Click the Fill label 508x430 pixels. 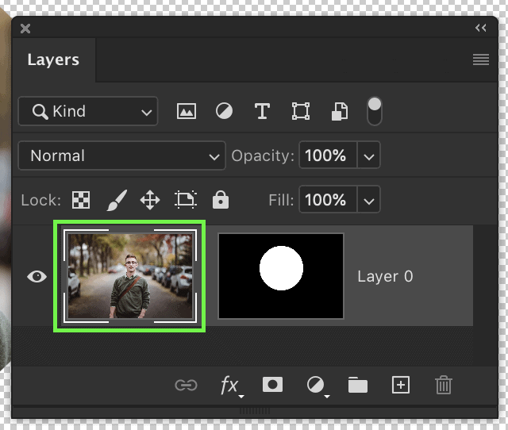pyautogui.click(x=281, y=200)
